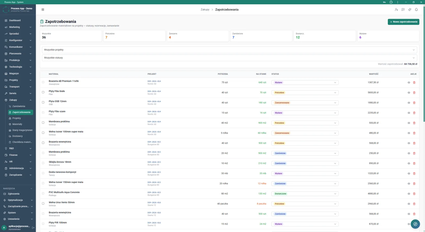Open Dostawcy submenu item
425x232 pixels.
point(20,136)
